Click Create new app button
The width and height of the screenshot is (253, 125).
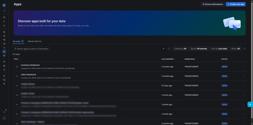[x=236, y=4]
